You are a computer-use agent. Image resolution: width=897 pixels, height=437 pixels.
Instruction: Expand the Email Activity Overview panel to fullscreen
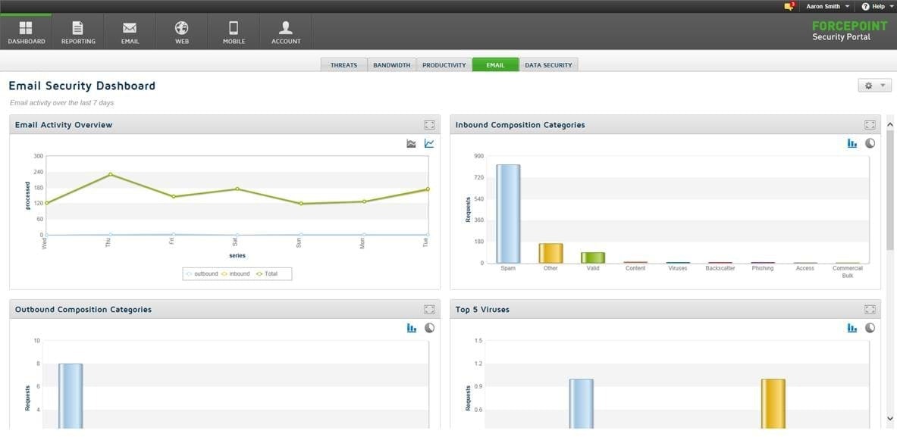tap(429, 124)
